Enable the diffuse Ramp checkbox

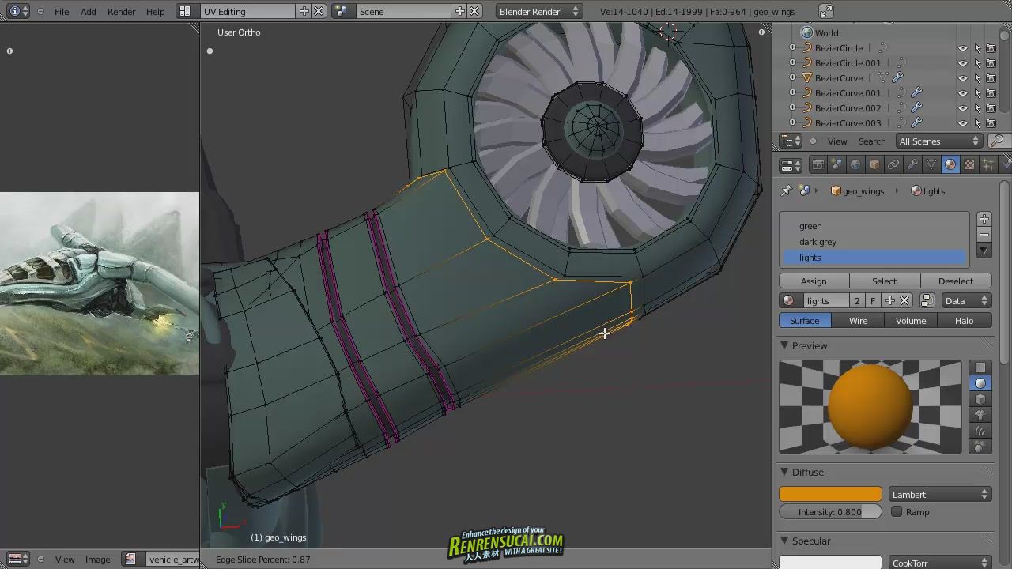897,511
